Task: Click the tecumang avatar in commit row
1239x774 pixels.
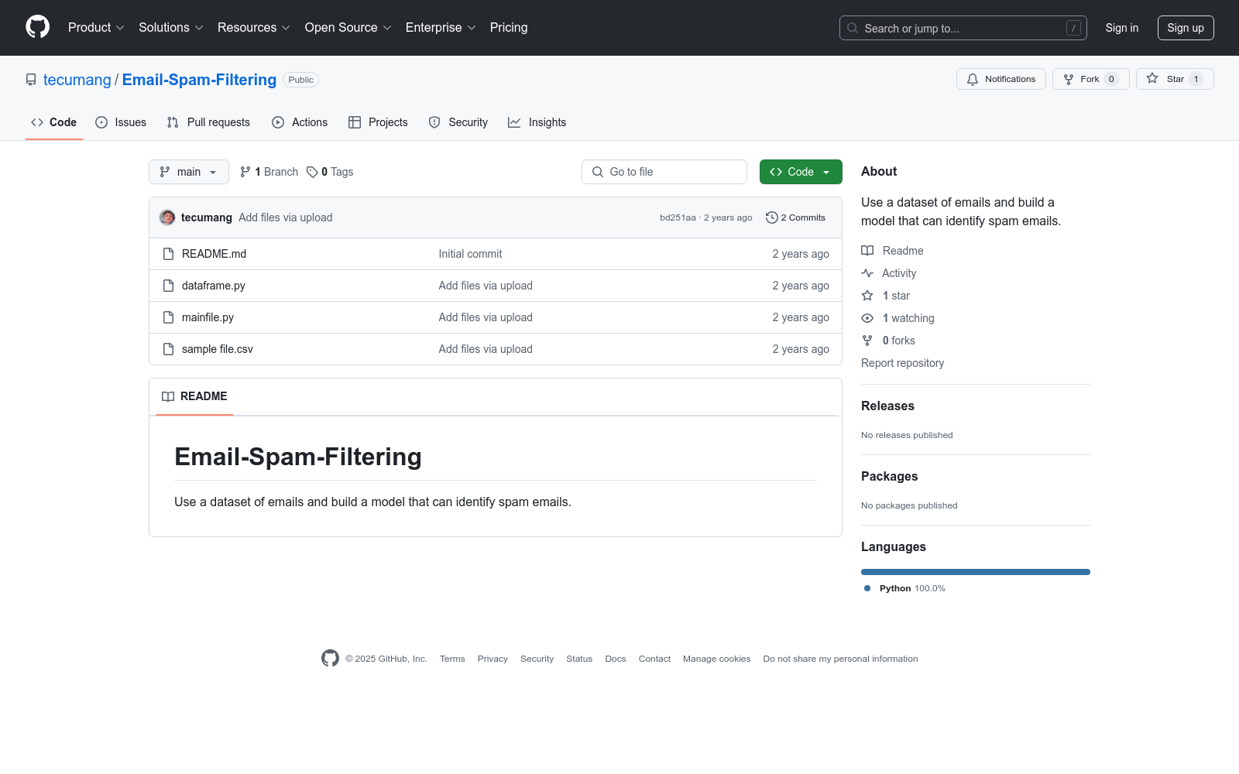Action: click(167, 217)
